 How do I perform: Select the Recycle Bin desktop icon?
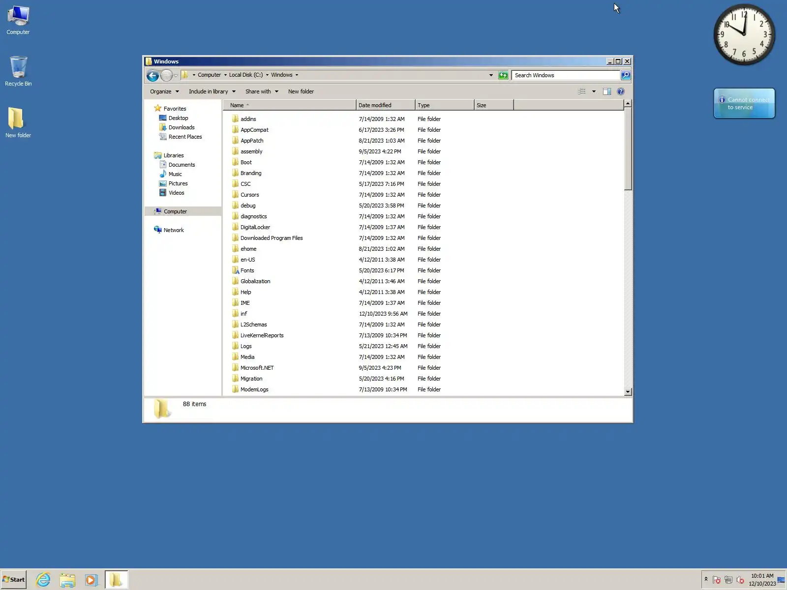18,71
